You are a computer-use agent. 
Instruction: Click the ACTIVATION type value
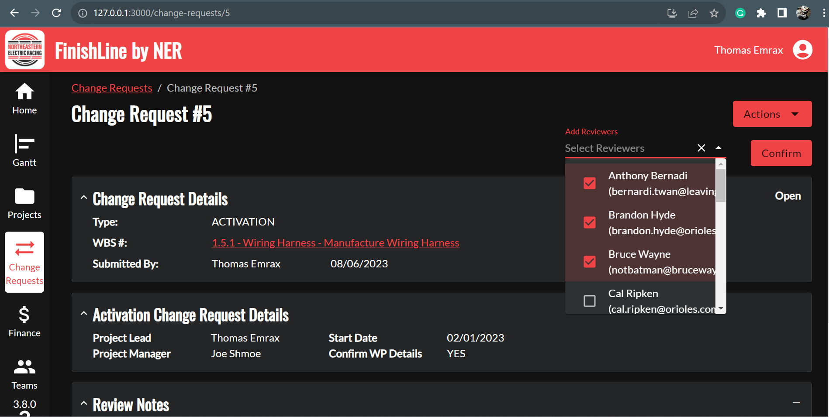(243, 222)
